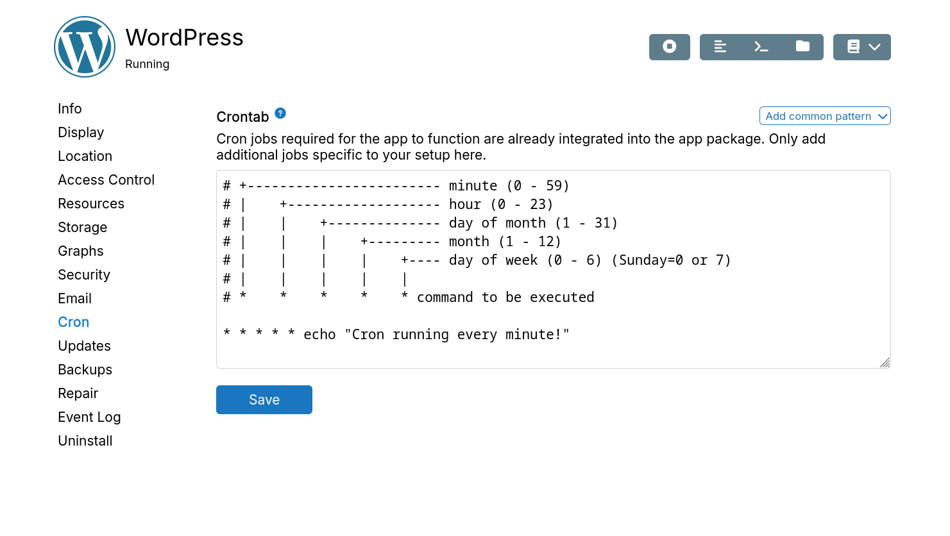Click the textarea resize handle
Screen dimensions: 950x536
(885, 362)
